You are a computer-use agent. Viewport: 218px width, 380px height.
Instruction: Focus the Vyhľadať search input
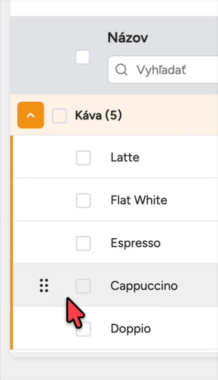163,70
